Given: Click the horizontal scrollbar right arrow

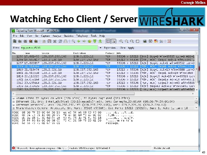Looking at the screenshot, I should pos(193,94).
